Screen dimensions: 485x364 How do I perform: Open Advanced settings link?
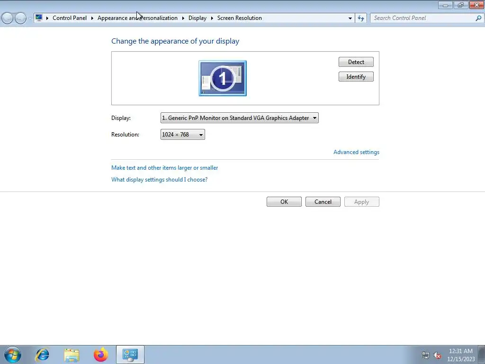pyautogui.click(x=356, y=152)
